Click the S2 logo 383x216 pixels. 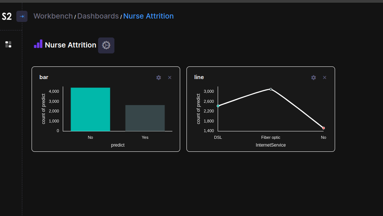click(7, 16)
